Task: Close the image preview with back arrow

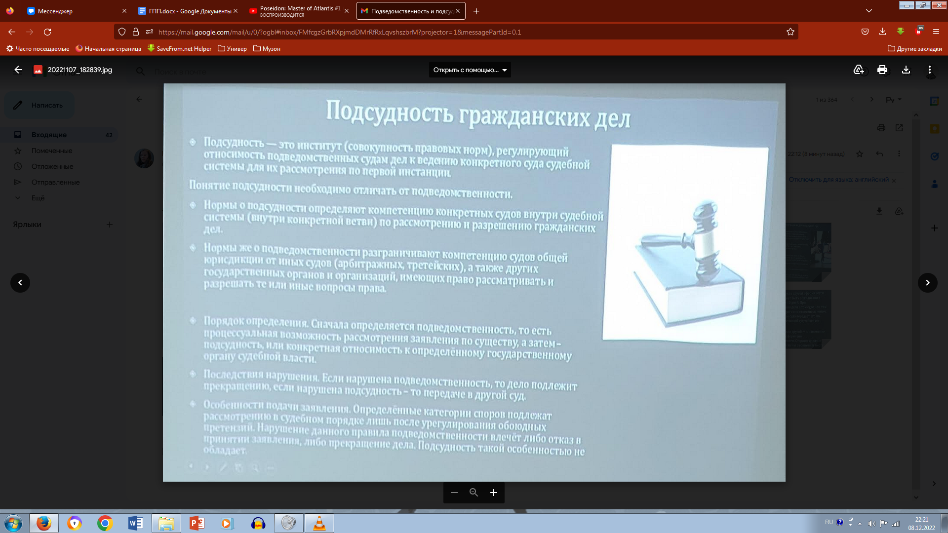Action: coord(18,70)
